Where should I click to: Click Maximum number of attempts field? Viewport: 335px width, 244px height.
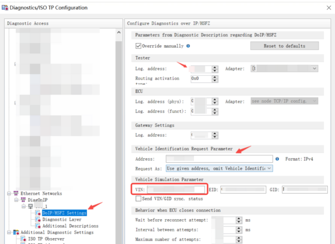tap(224, 240)
